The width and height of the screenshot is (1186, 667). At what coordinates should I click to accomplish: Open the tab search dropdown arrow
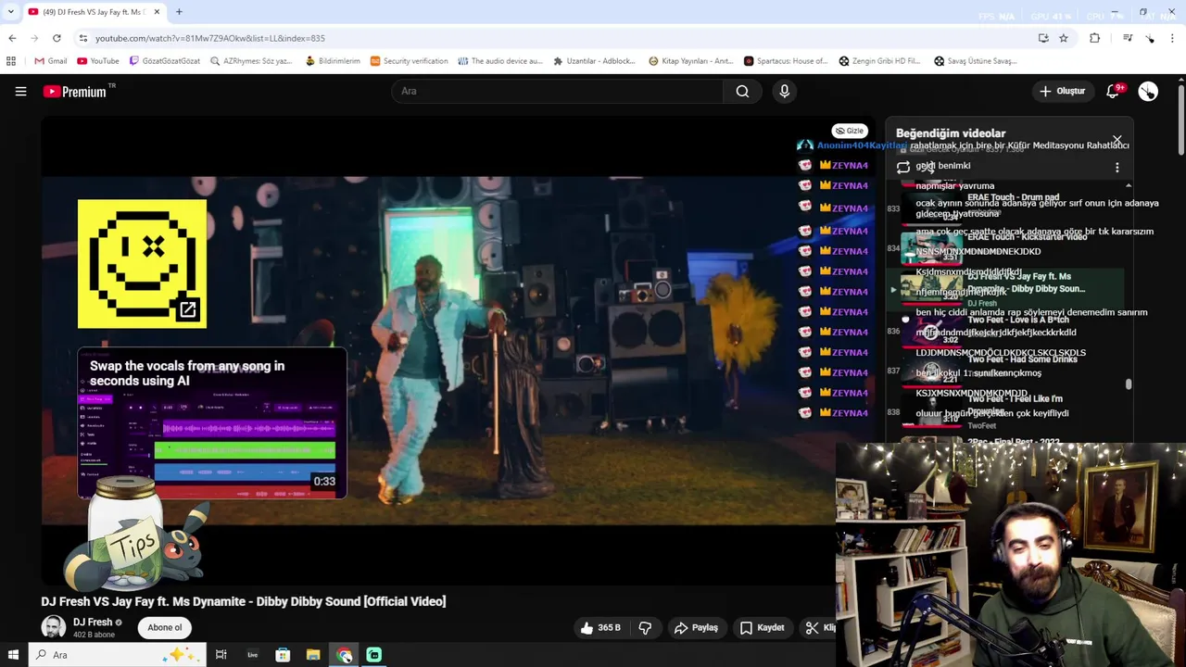click(10, 12)
